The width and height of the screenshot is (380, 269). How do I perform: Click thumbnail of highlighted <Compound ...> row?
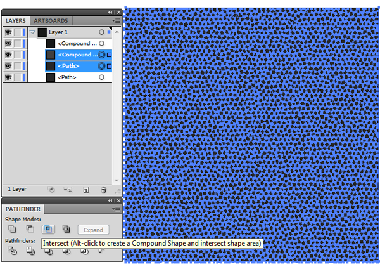coord(51,55)
